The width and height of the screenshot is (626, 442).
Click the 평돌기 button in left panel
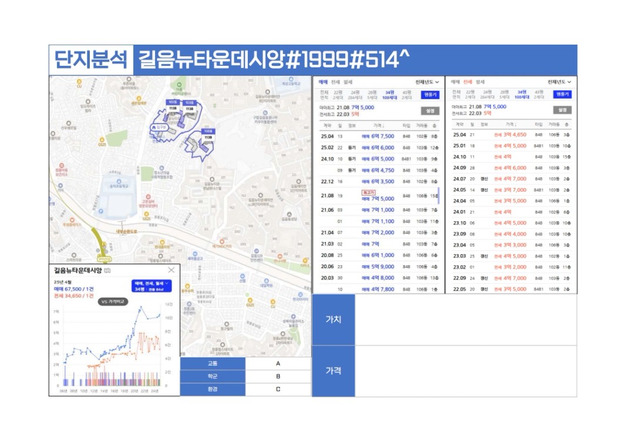coord(430,94)
